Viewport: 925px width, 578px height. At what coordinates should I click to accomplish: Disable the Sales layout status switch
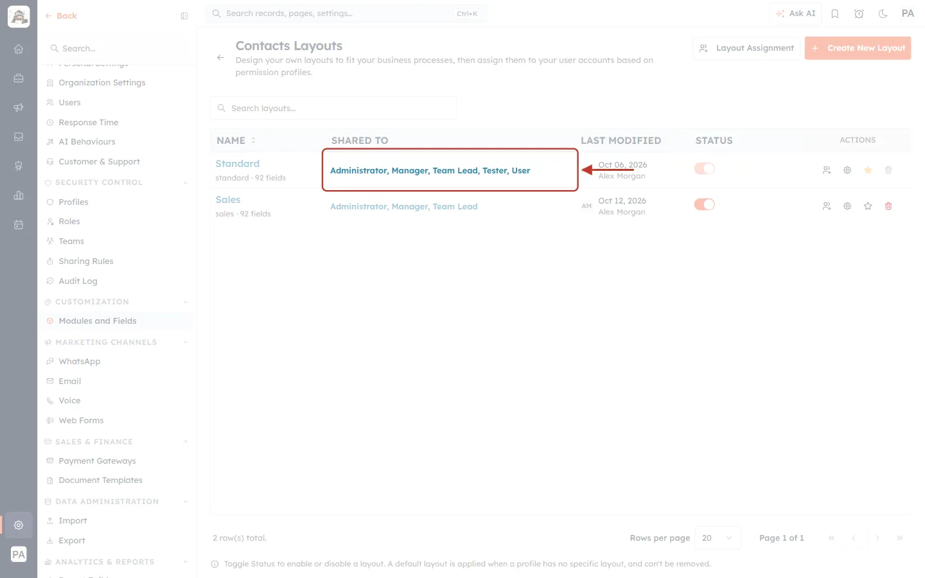705,204
